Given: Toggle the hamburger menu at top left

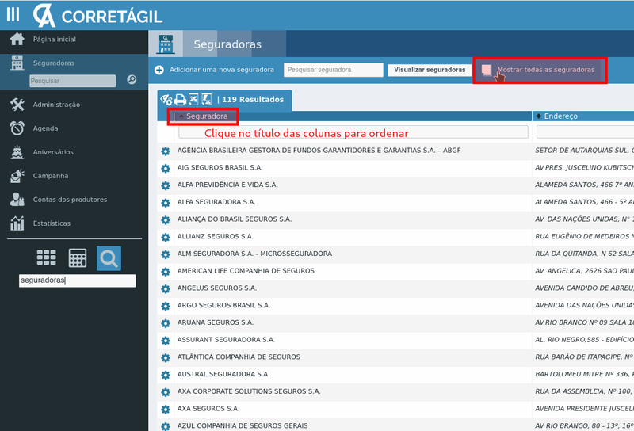Looking at the screenshot, I should pos(13,14).
